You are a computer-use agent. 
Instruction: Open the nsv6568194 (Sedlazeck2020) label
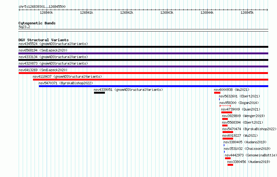coord(43,50)
